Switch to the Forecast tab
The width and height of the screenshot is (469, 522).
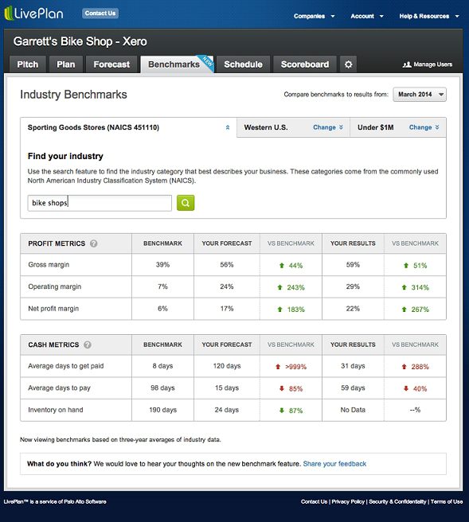[111, 64]
